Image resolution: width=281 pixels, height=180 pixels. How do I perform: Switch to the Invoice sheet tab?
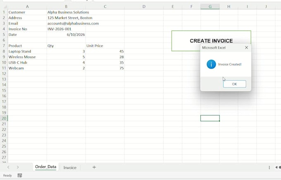coord(70,168)
